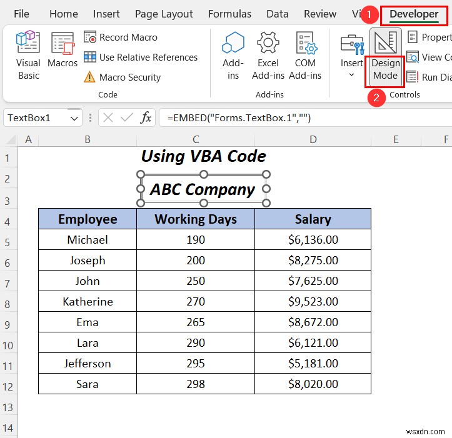The image size is (452, 438).
Task: Click the Working Days header cell
Action: (x=196, y=219)
